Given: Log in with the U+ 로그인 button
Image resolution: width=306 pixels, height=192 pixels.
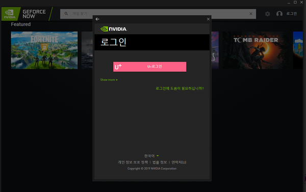Looking at the screenshot, I should pos(149,66).
